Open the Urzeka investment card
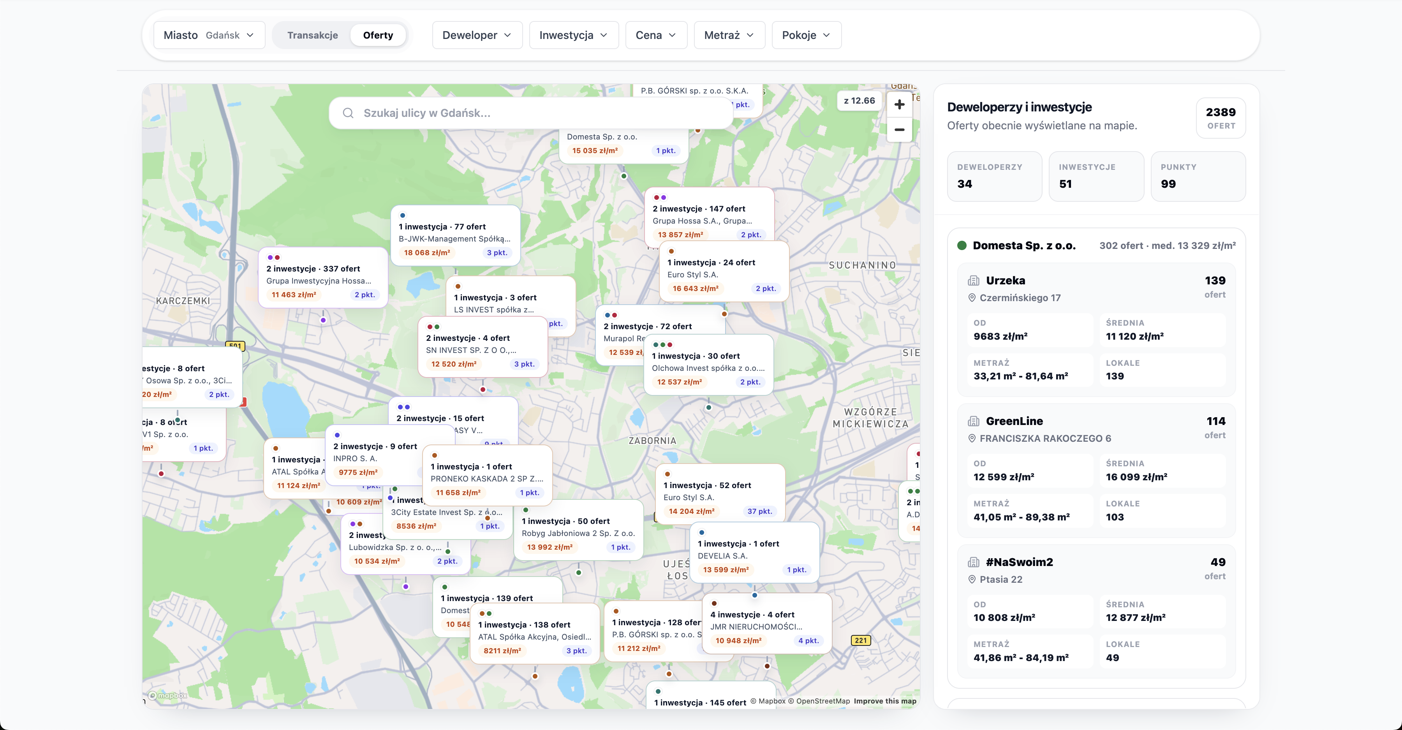Viewport: 1402px width, 730px height. pos(1096,329)
